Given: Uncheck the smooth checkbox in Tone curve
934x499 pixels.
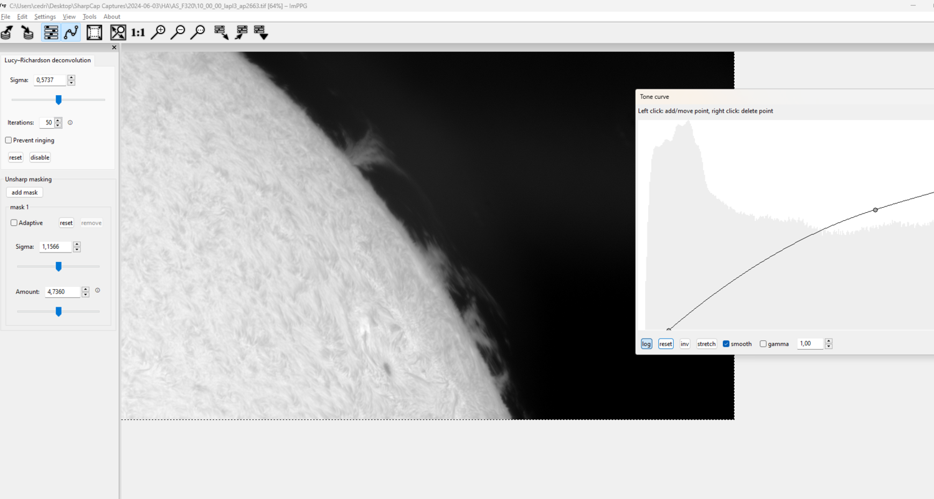Looking at the screenshot, I should point(726,344).
